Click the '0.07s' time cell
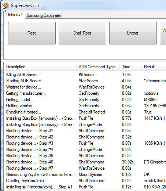The width and height of the screenshot is (166, 191). click(x=127, y=143)
